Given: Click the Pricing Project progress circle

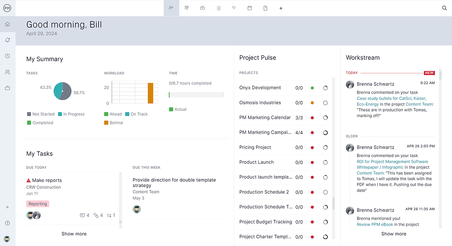Looking at the screenshot, I should [x=325, y=147].
